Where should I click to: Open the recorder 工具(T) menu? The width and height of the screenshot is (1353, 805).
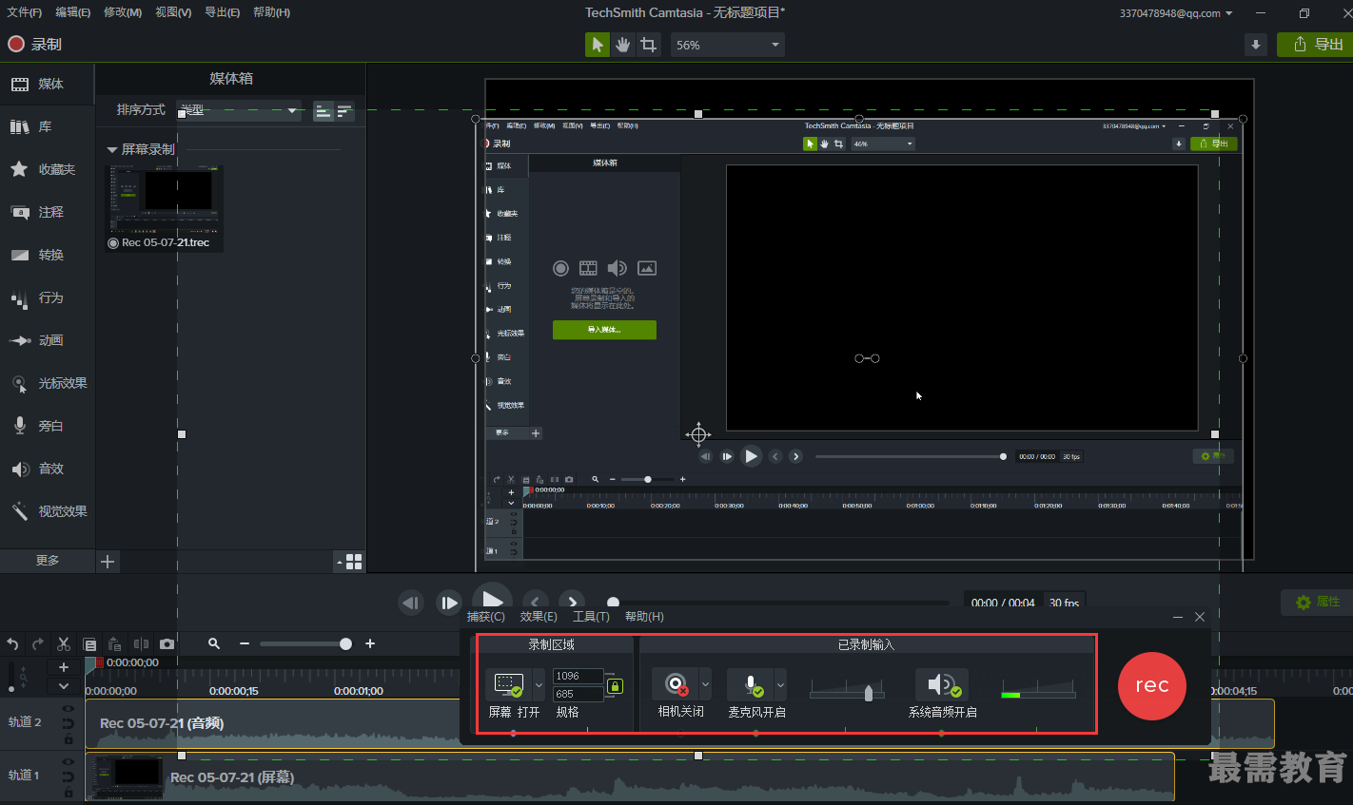click(x=591, y=617)
